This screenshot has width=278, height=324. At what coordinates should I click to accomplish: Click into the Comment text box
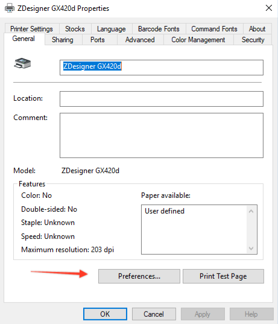[162, 135]
